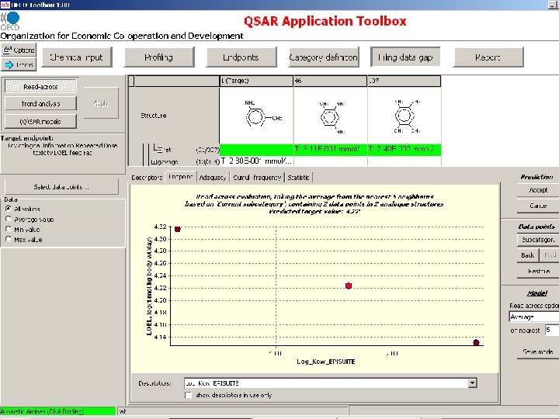Toggle show descriptors in use only checkbox
This screenshot has height=419, width=559.
click(x=188, y=395)
